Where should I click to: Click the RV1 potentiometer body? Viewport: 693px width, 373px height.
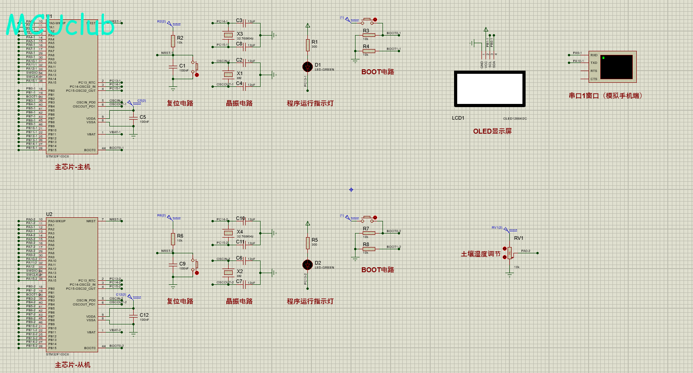point(510,253)
